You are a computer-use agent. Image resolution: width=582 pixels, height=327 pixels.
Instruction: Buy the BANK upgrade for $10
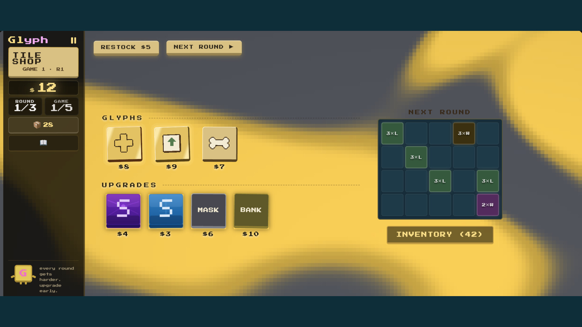tap(251, 210)
